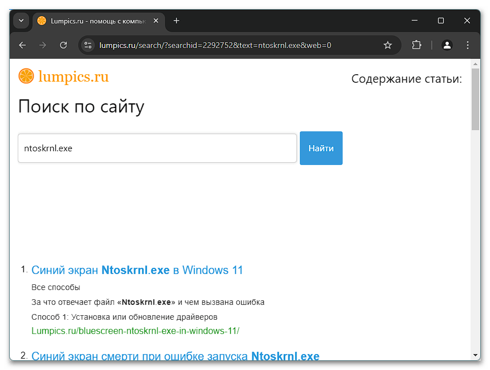Screen dimensions: 490x370
Task: Open the bluescreen-ntoskrnl-exe-in-windows-11 green URL
Action: 135,331
